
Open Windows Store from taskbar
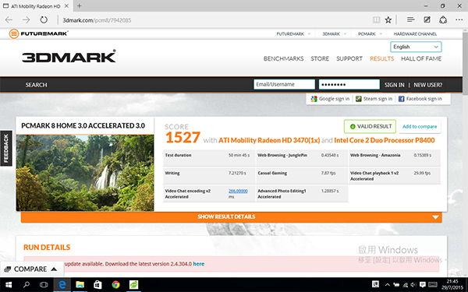(97, 285)
